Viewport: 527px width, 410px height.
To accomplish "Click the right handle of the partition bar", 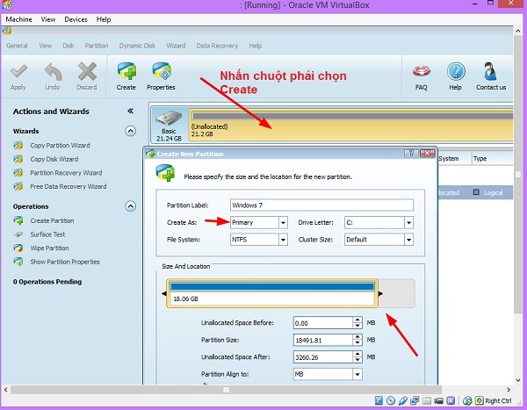I will click(x=380, y=293).
